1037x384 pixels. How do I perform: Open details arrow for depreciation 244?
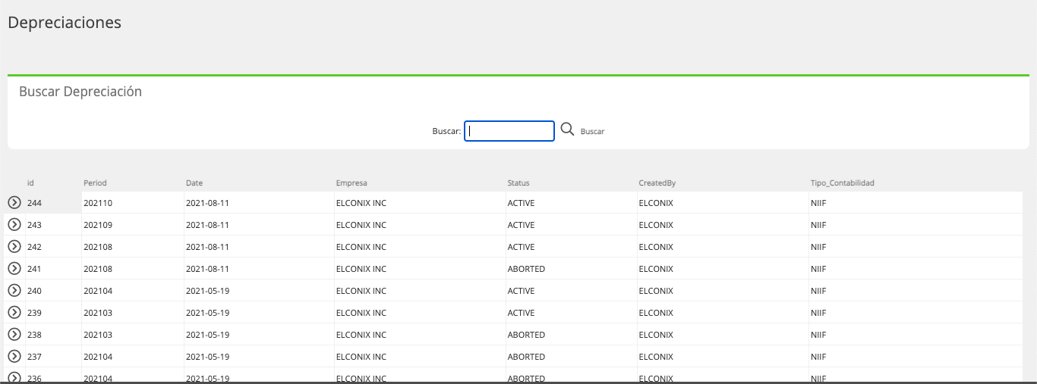(x=14, y=202)
